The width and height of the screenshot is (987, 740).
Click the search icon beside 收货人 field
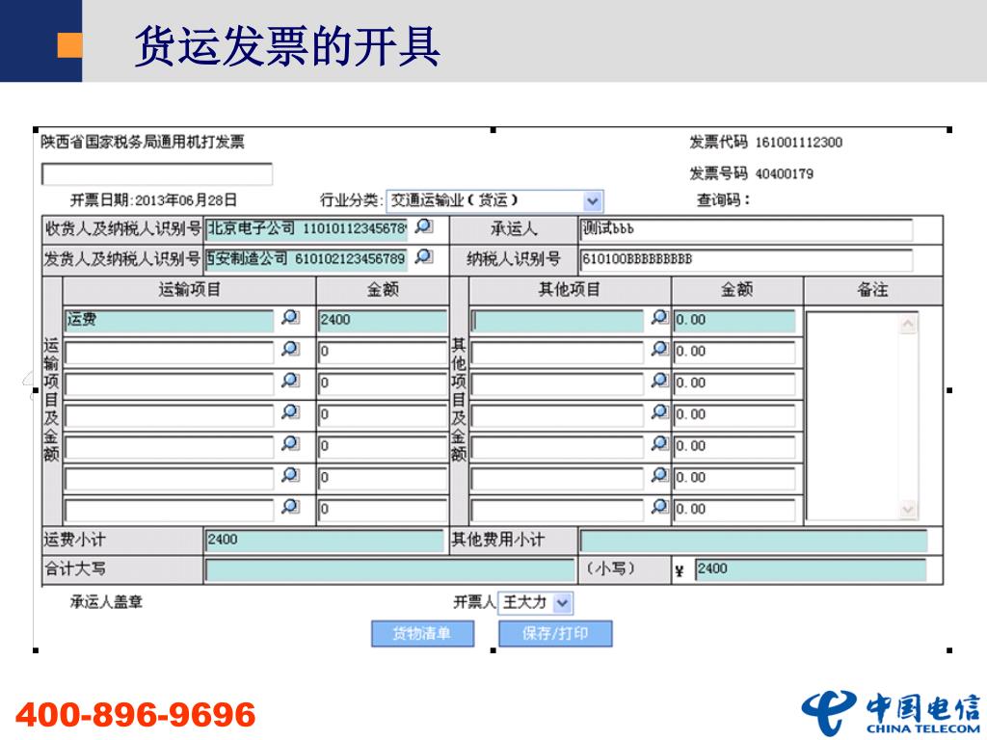tap(424, 225)
